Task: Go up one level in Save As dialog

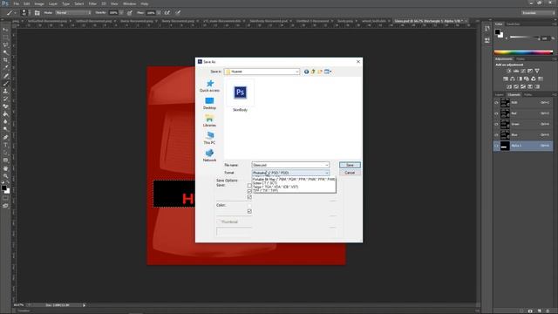Action: [x=313, y=72]
